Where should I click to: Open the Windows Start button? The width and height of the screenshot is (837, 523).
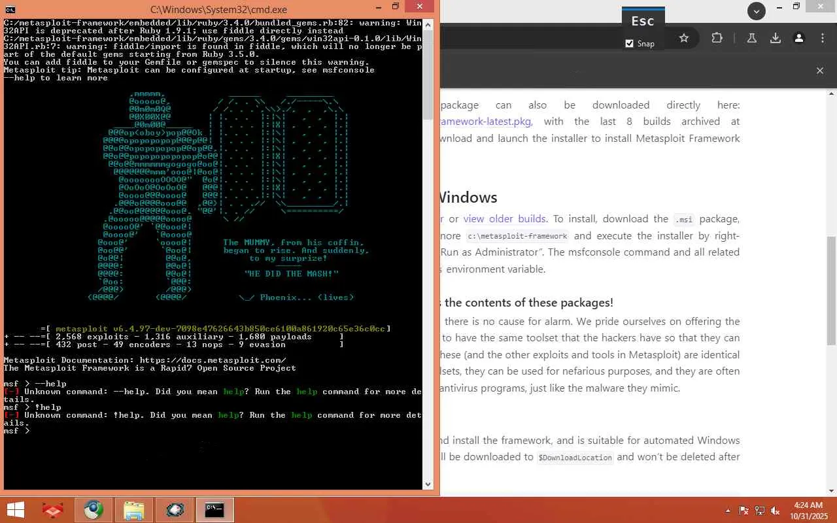pos(15,510)
